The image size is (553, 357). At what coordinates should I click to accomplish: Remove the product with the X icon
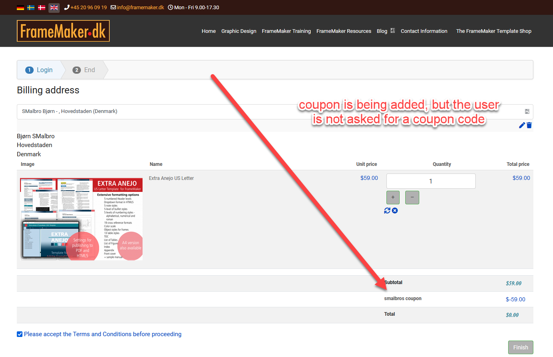[395, 211]
